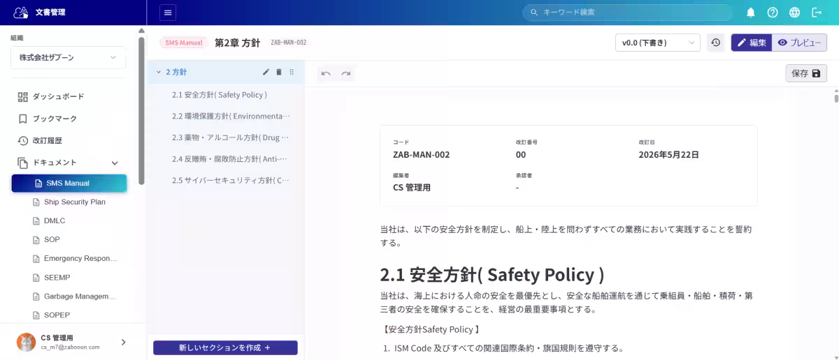Collapse the ドキュメント menu chevron
Viewport: 839px width, 360px height.
pos(115,163)
